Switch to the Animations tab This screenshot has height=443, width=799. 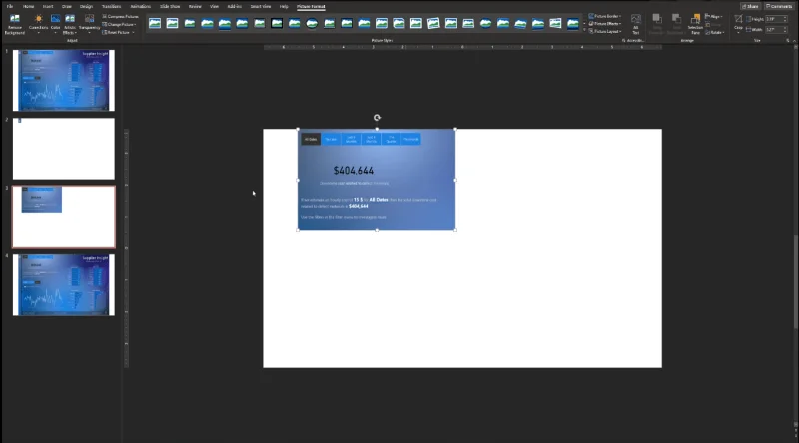click(x=140, y=7)
